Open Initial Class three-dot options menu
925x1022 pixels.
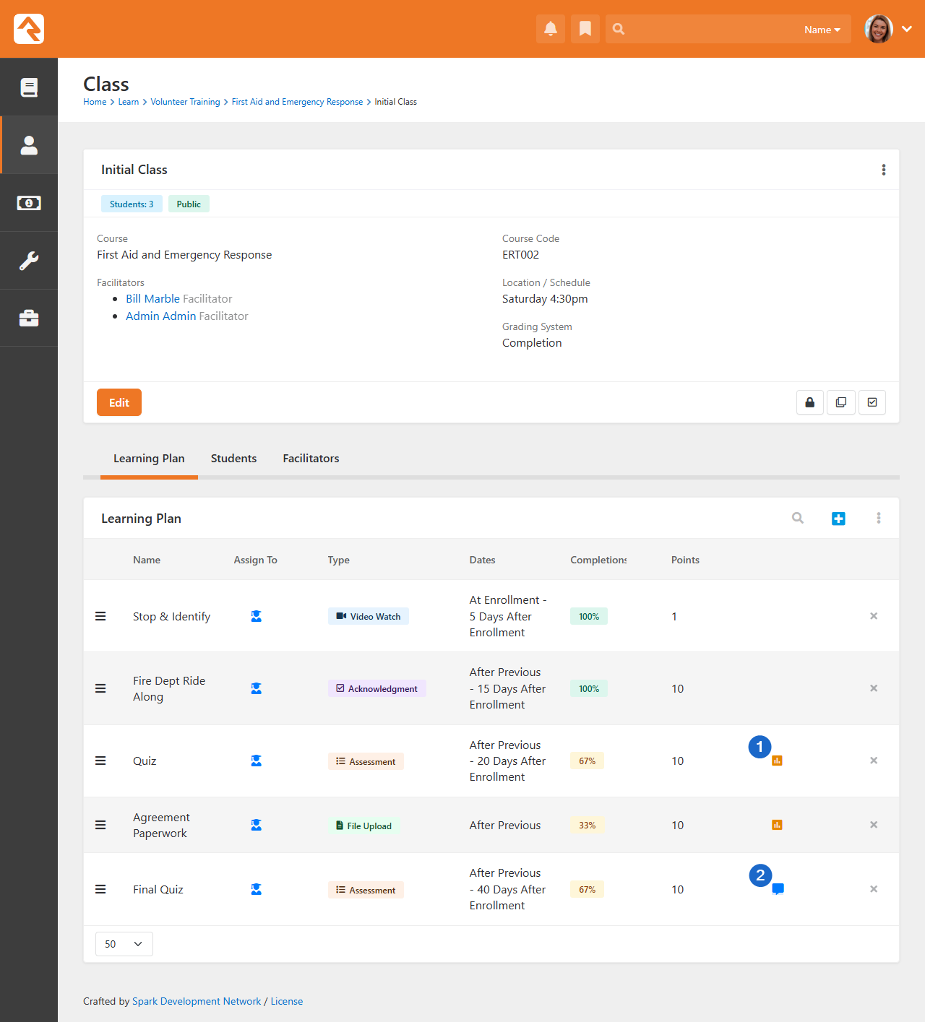[x=883, y=170]
